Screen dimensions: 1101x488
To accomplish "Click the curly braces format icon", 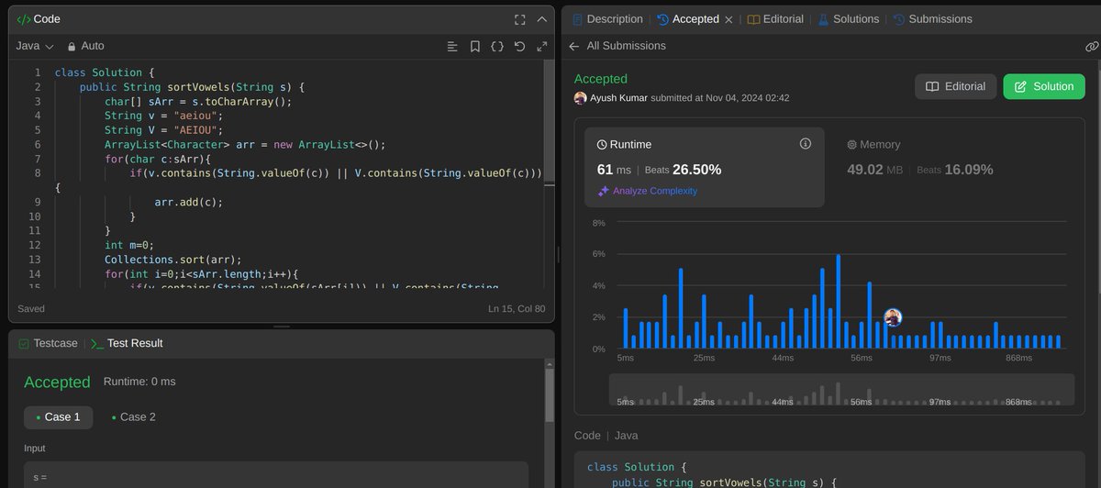I will [x=496, y=46].
